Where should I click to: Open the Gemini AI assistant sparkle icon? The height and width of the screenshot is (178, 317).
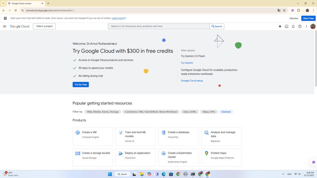coord(280,26)
